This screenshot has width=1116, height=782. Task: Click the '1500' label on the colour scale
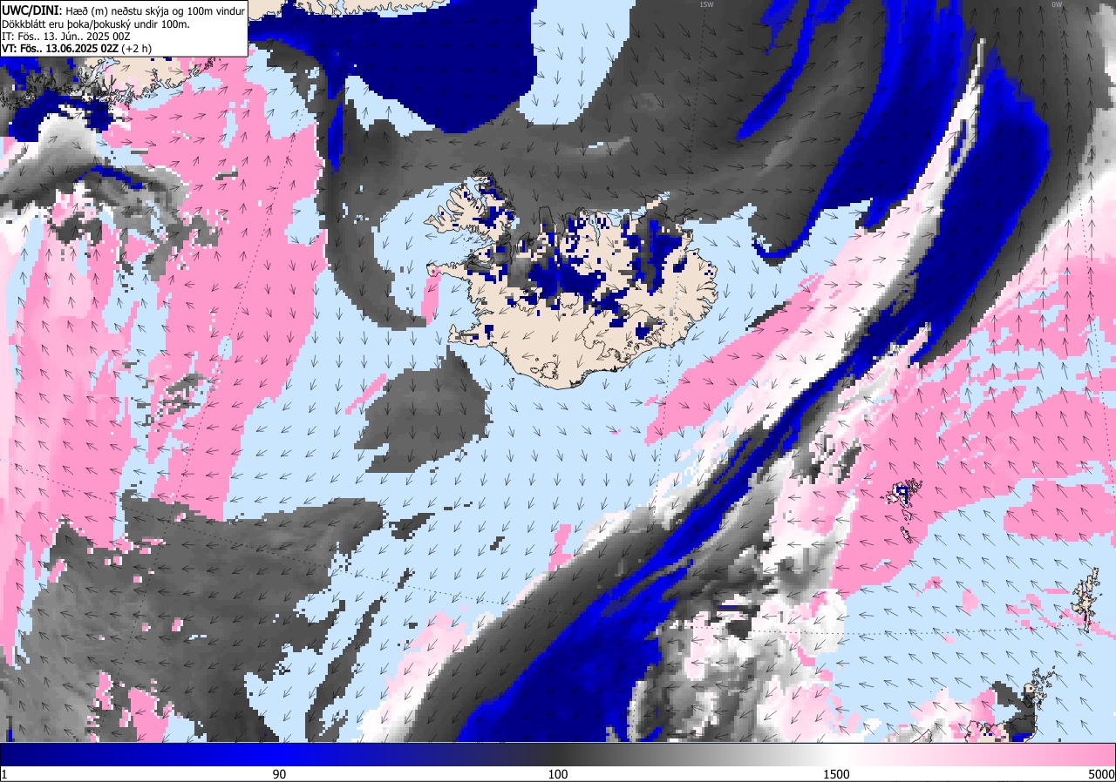837,774
